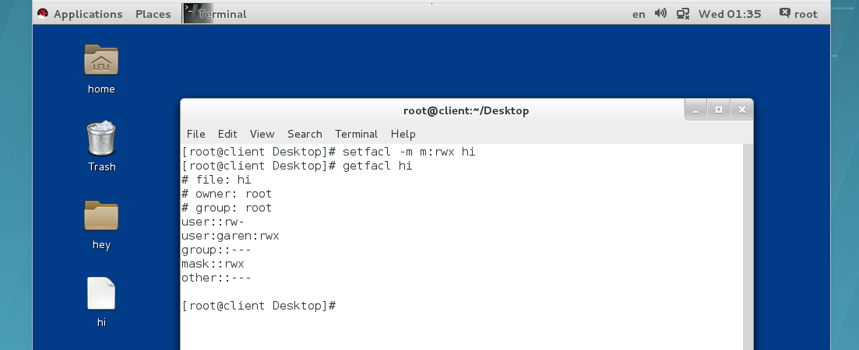Maximize the terminal window
Viewport: 859px width, 350px height.
click(719, 110)
